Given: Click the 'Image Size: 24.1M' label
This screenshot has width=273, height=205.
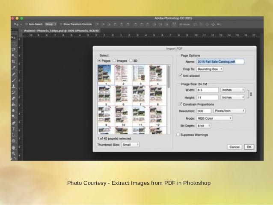Looking at the screenshot, I should pos(194,84).
